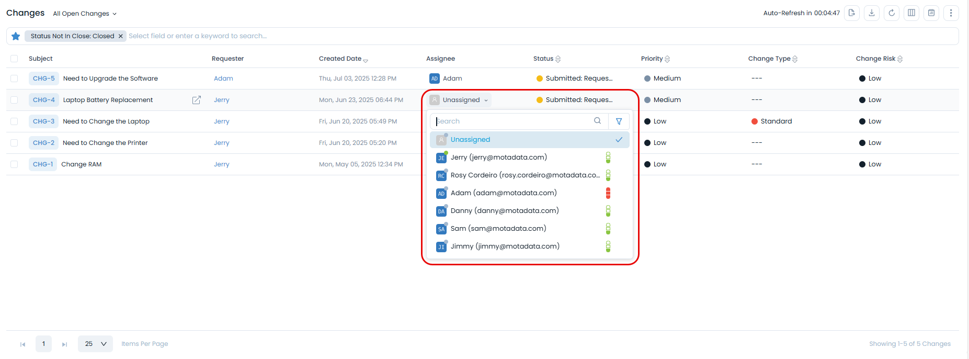Open the column selection icon
Viewport: 969px width, 359px height.
(x=911, y=13)
